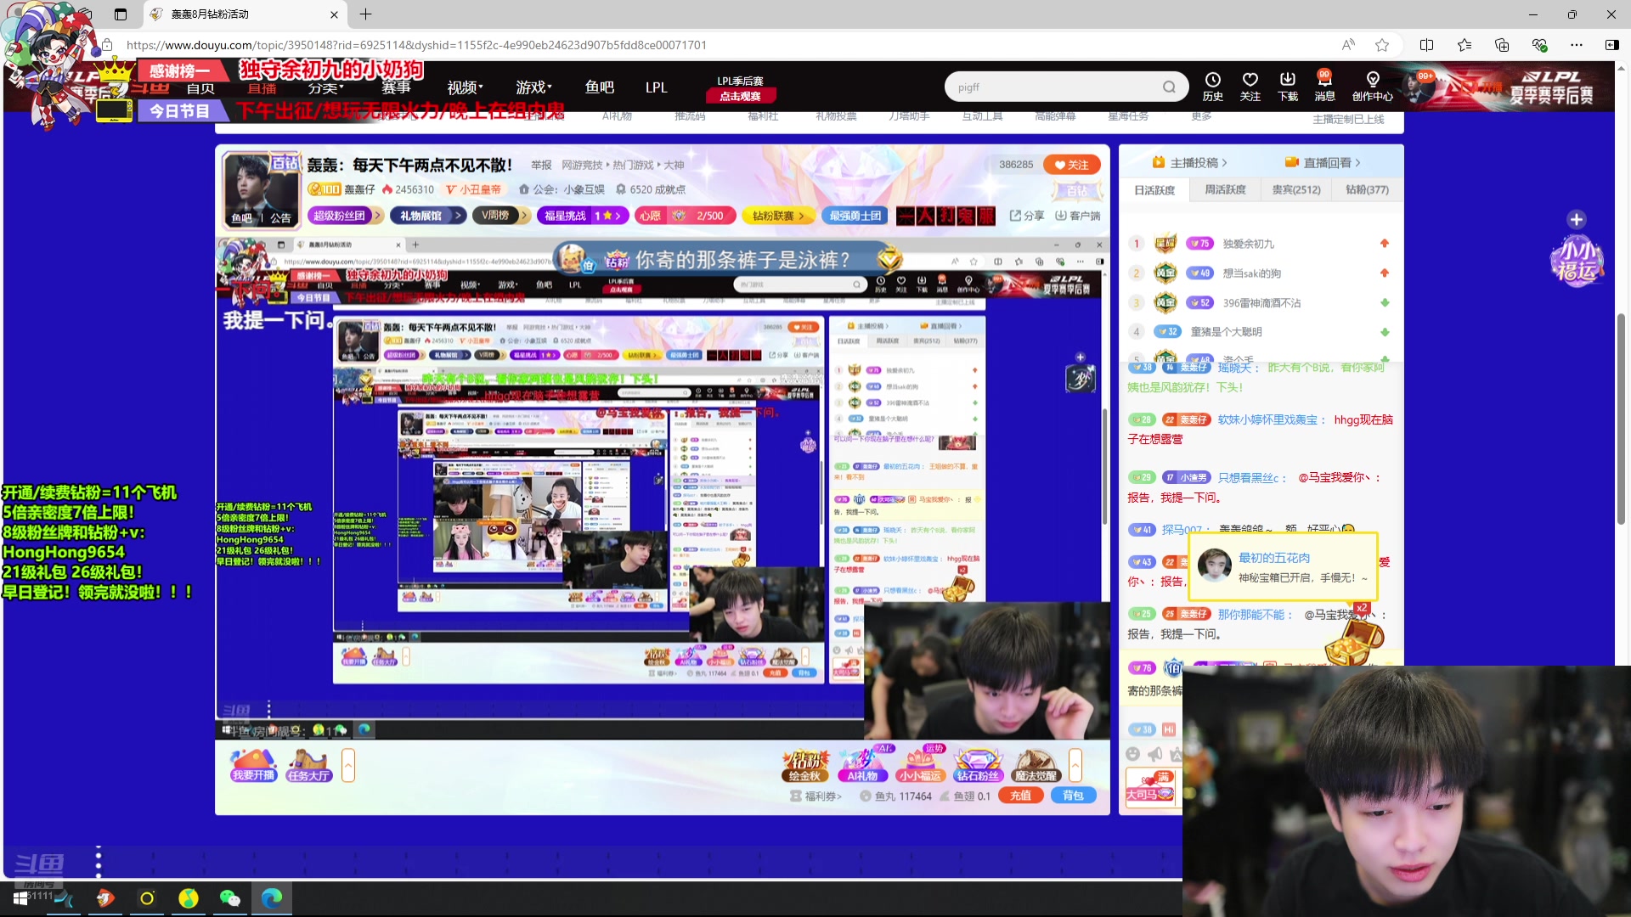1631x917 pixels.
Task: Toggle favorite star in address bar
Action: (x=1382, y=45)
